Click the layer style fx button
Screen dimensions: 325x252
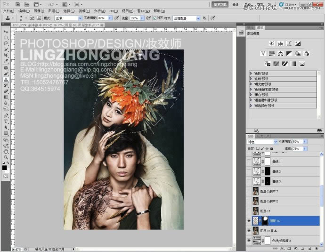pyautogui.click(x=282, y=248)
